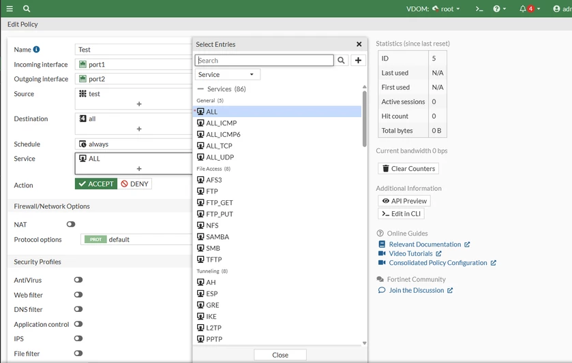Screen dimensions: 572x363
Task: Select the L2TP service entry
Action: pyautogui.click(x=277, y=328)
